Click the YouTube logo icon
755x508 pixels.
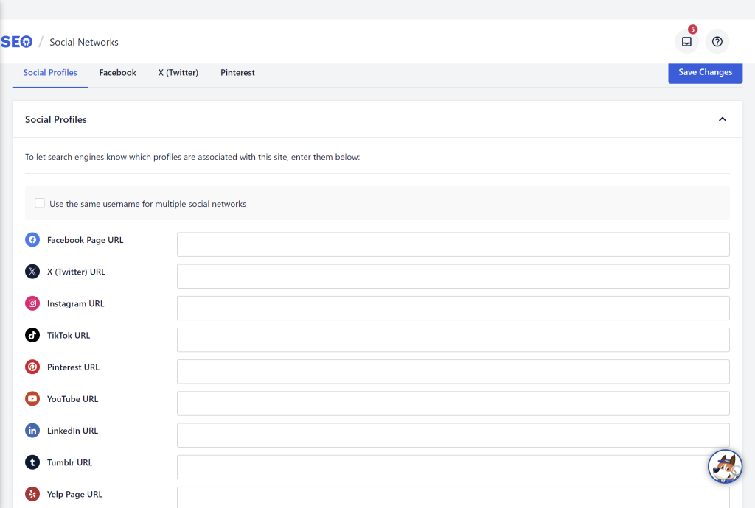point(32,399)
